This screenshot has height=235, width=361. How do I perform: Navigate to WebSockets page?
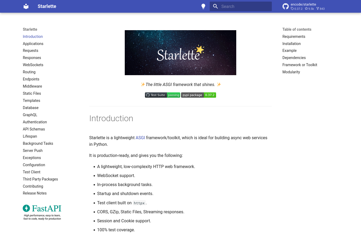tap(33, 65)
